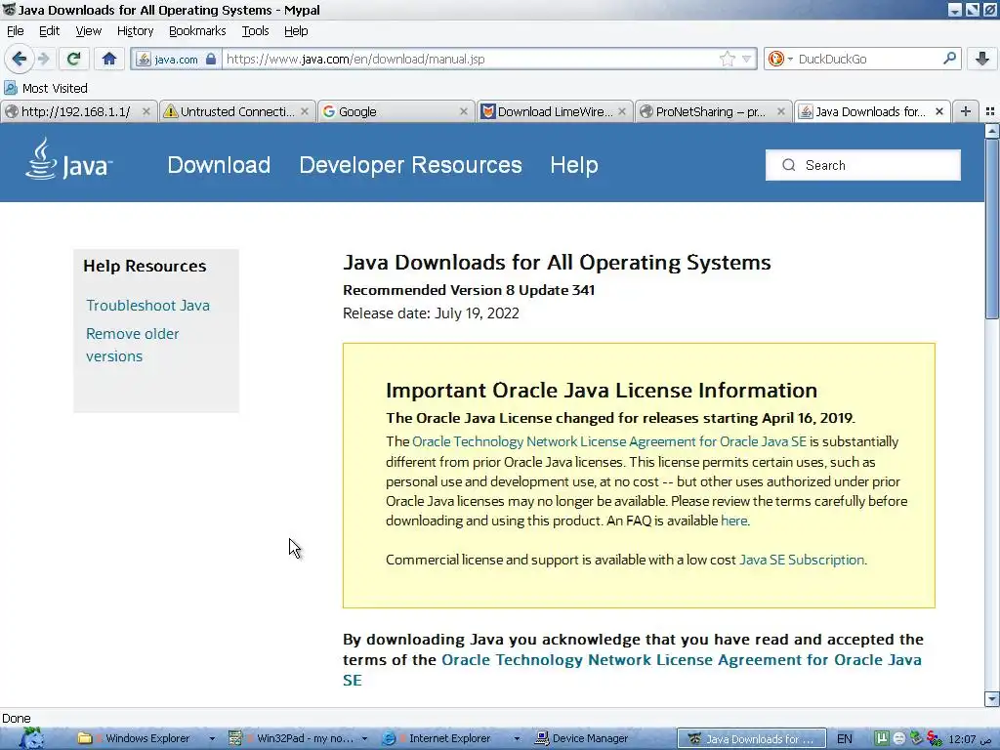
Task: Click the page scrollbar down arrow
Action: (x=992, y=699)
